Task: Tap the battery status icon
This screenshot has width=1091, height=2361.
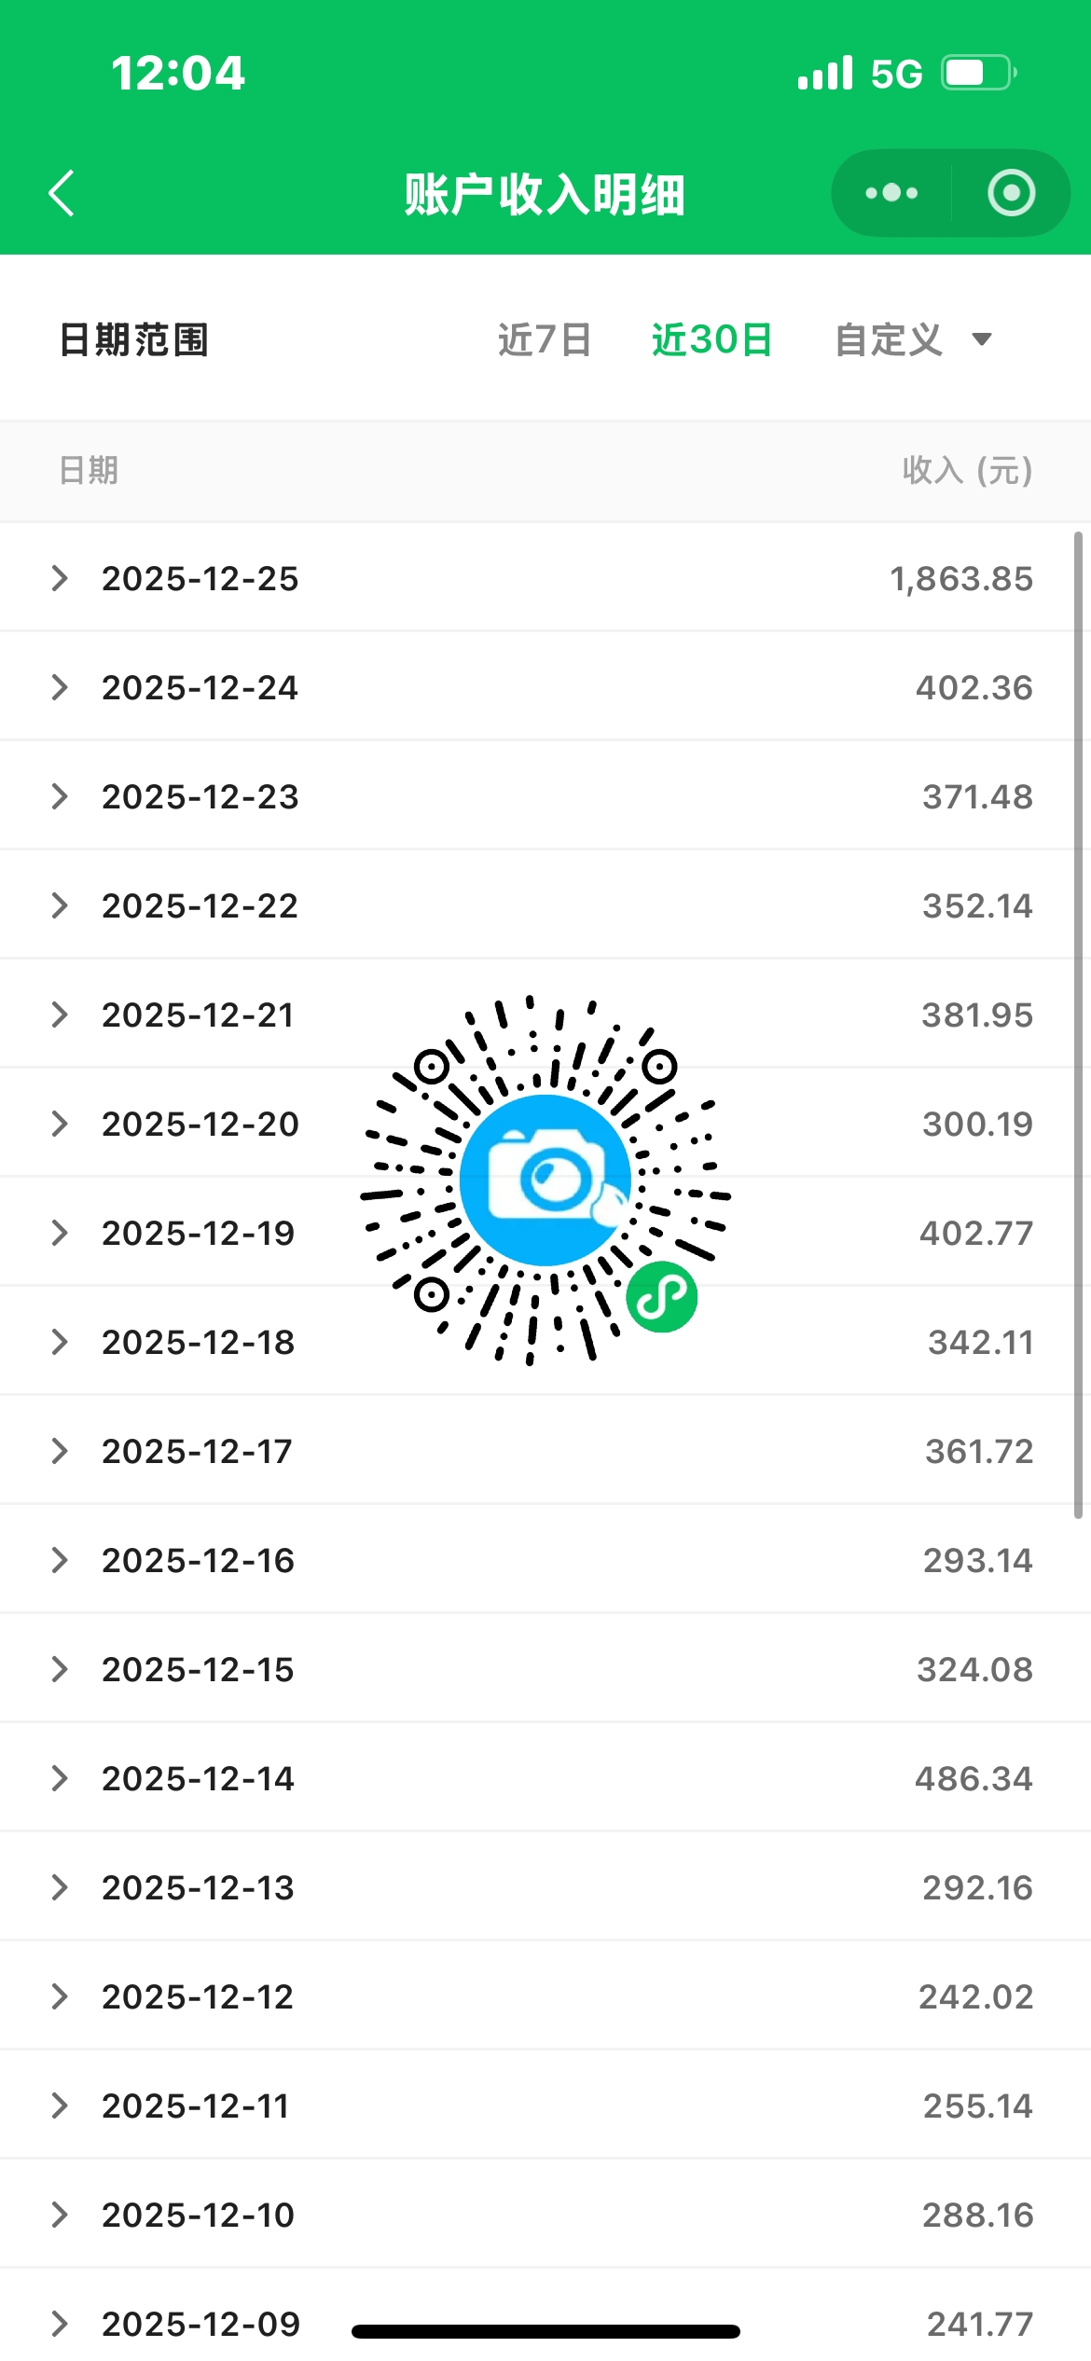Action: (x=978, y=73)
